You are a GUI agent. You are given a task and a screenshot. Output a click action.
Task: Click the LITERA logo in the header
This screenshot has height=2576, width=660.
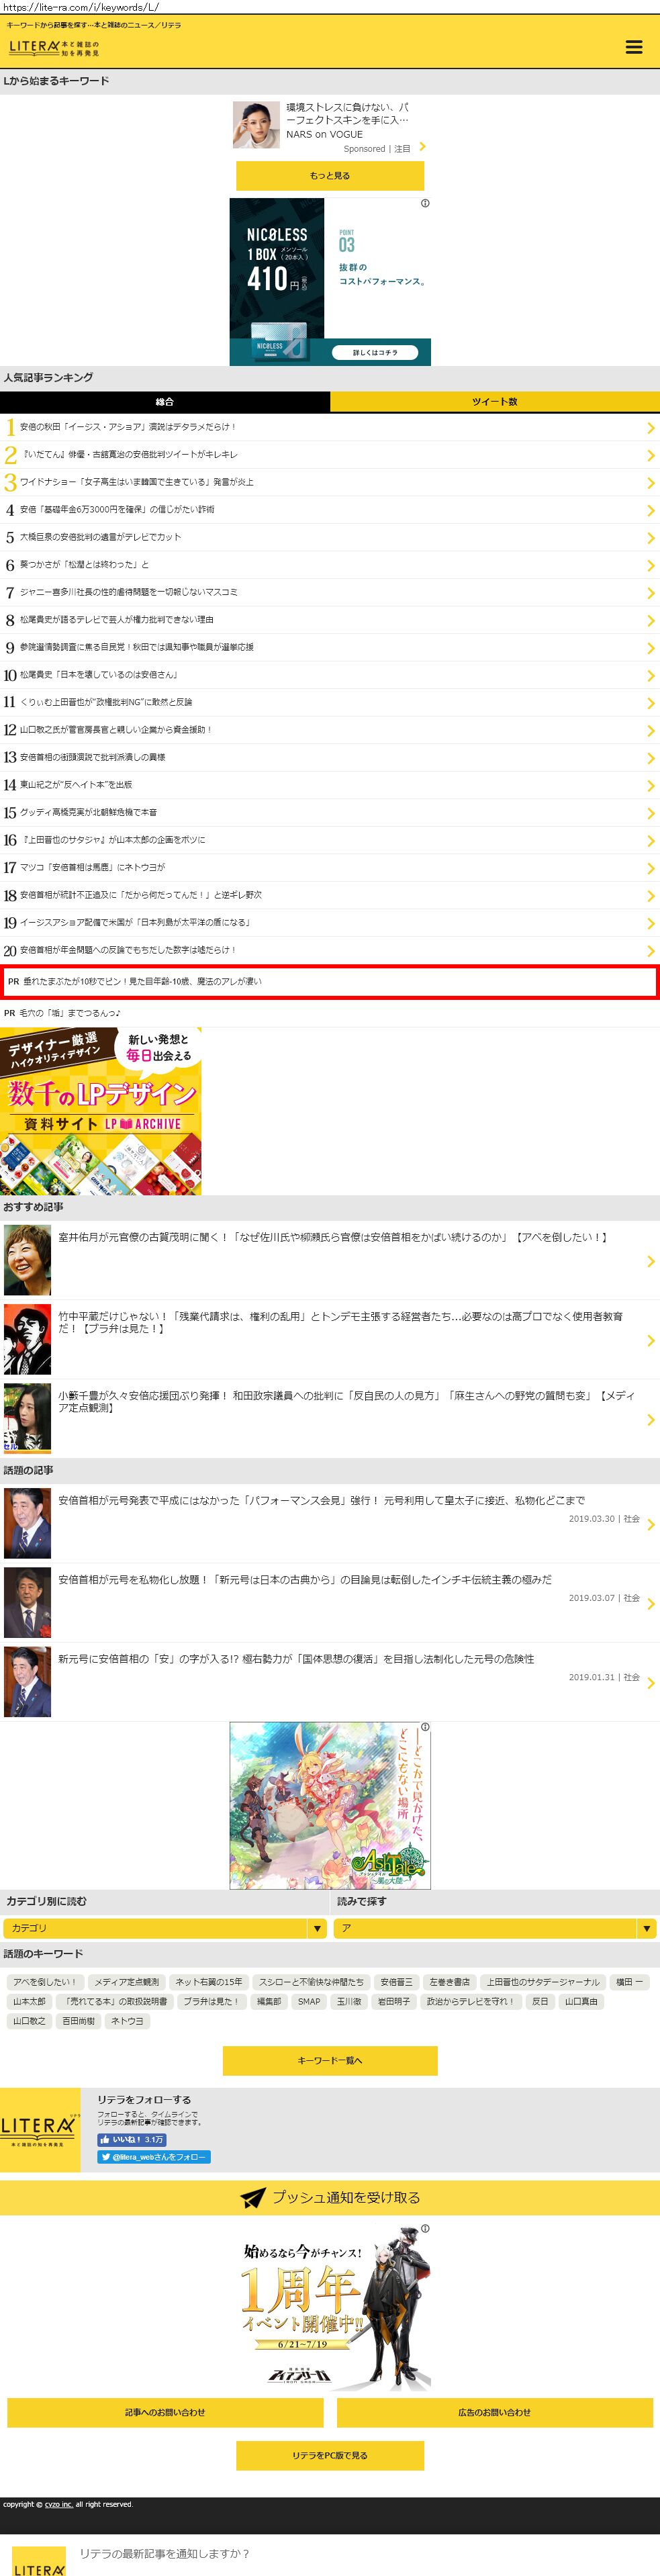pos(54,47)
